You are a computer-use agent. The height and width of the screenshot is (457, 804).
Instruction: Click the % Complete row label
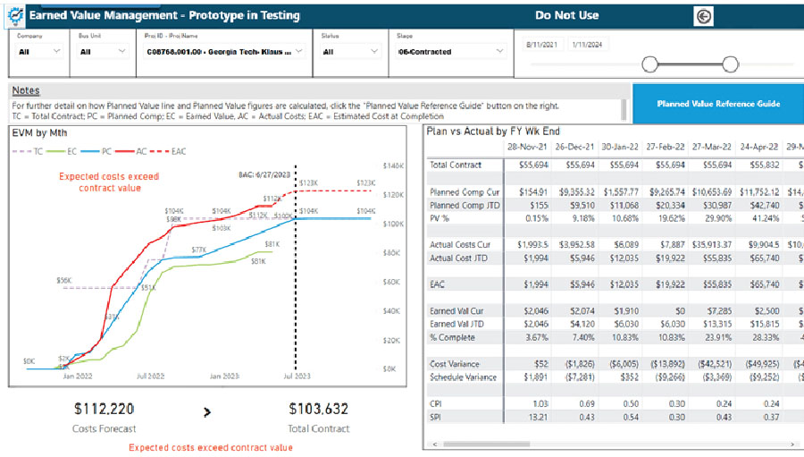pyautogui.click(x=452, y=338)
